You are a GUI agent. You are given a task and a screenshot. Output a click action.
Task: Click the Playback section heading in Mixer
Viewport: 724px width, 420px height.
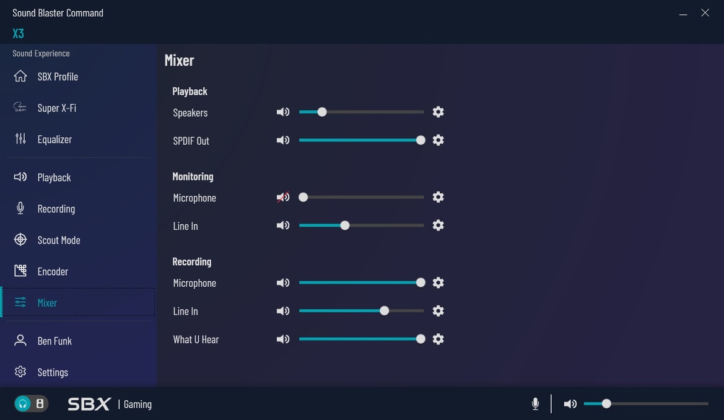point(190,91)
